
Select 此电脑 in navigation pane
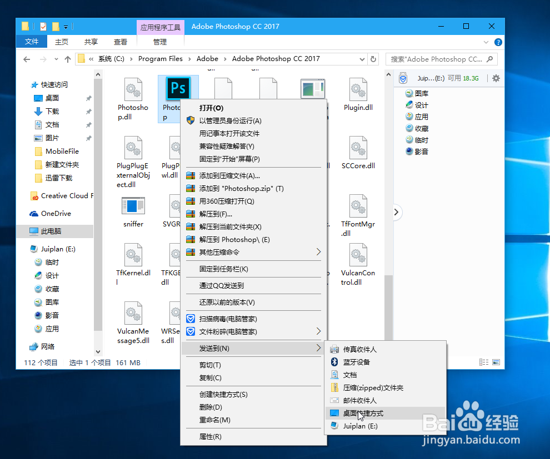click(x=51, y=231)
